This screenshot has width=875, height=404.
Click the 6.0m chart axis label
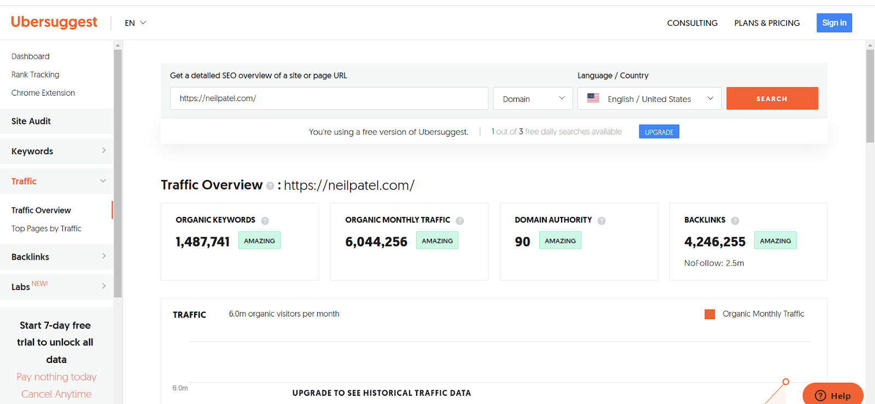[180, 388]
